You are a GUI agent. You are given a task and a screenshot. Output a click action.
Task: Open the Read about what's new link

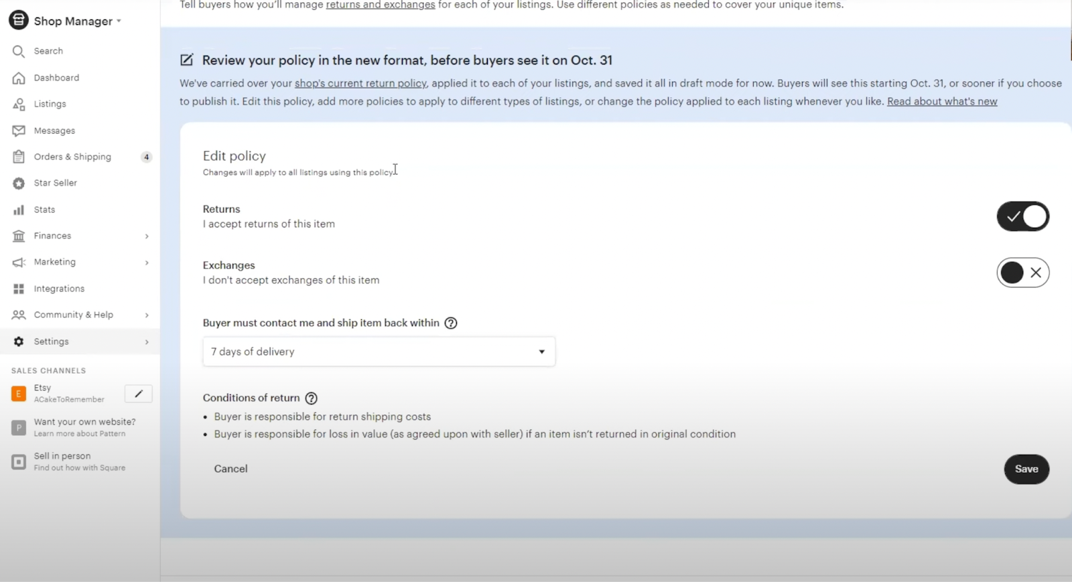pyautogui.click(x=941, y=102)
